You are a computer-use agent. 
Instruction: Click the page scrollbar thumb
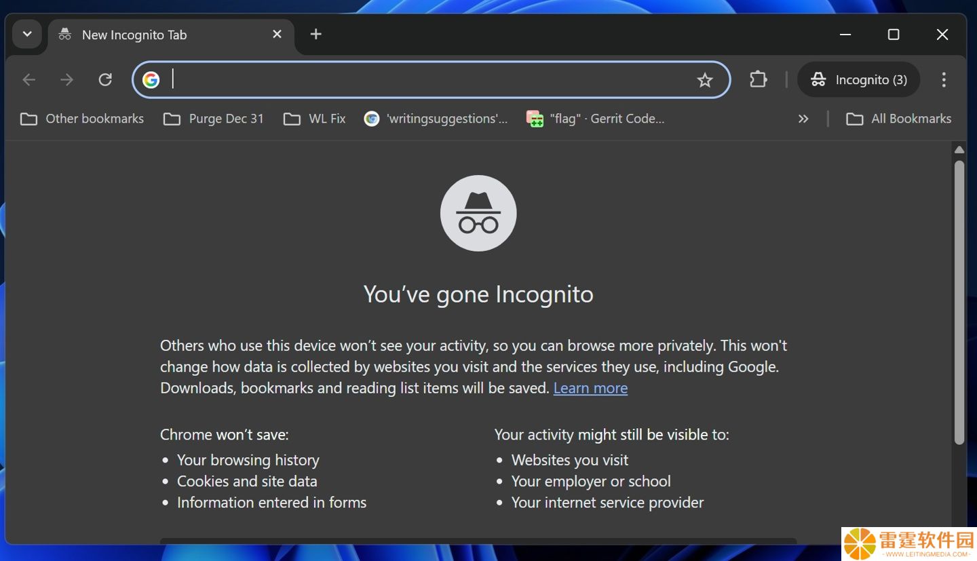pyautogui.click(x=959, y=303)
